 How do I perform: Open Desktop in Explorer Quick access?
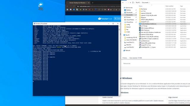(129, 10)
